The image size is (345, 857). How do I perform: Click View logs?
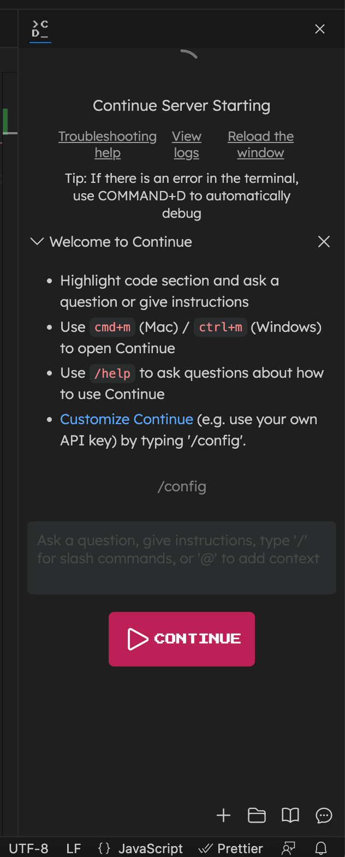(x=186, y=144)
